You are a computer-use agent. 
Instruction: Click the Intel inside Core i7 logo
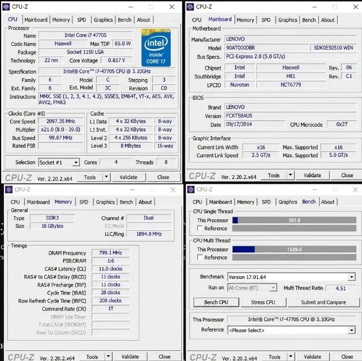tap(156, 48)
